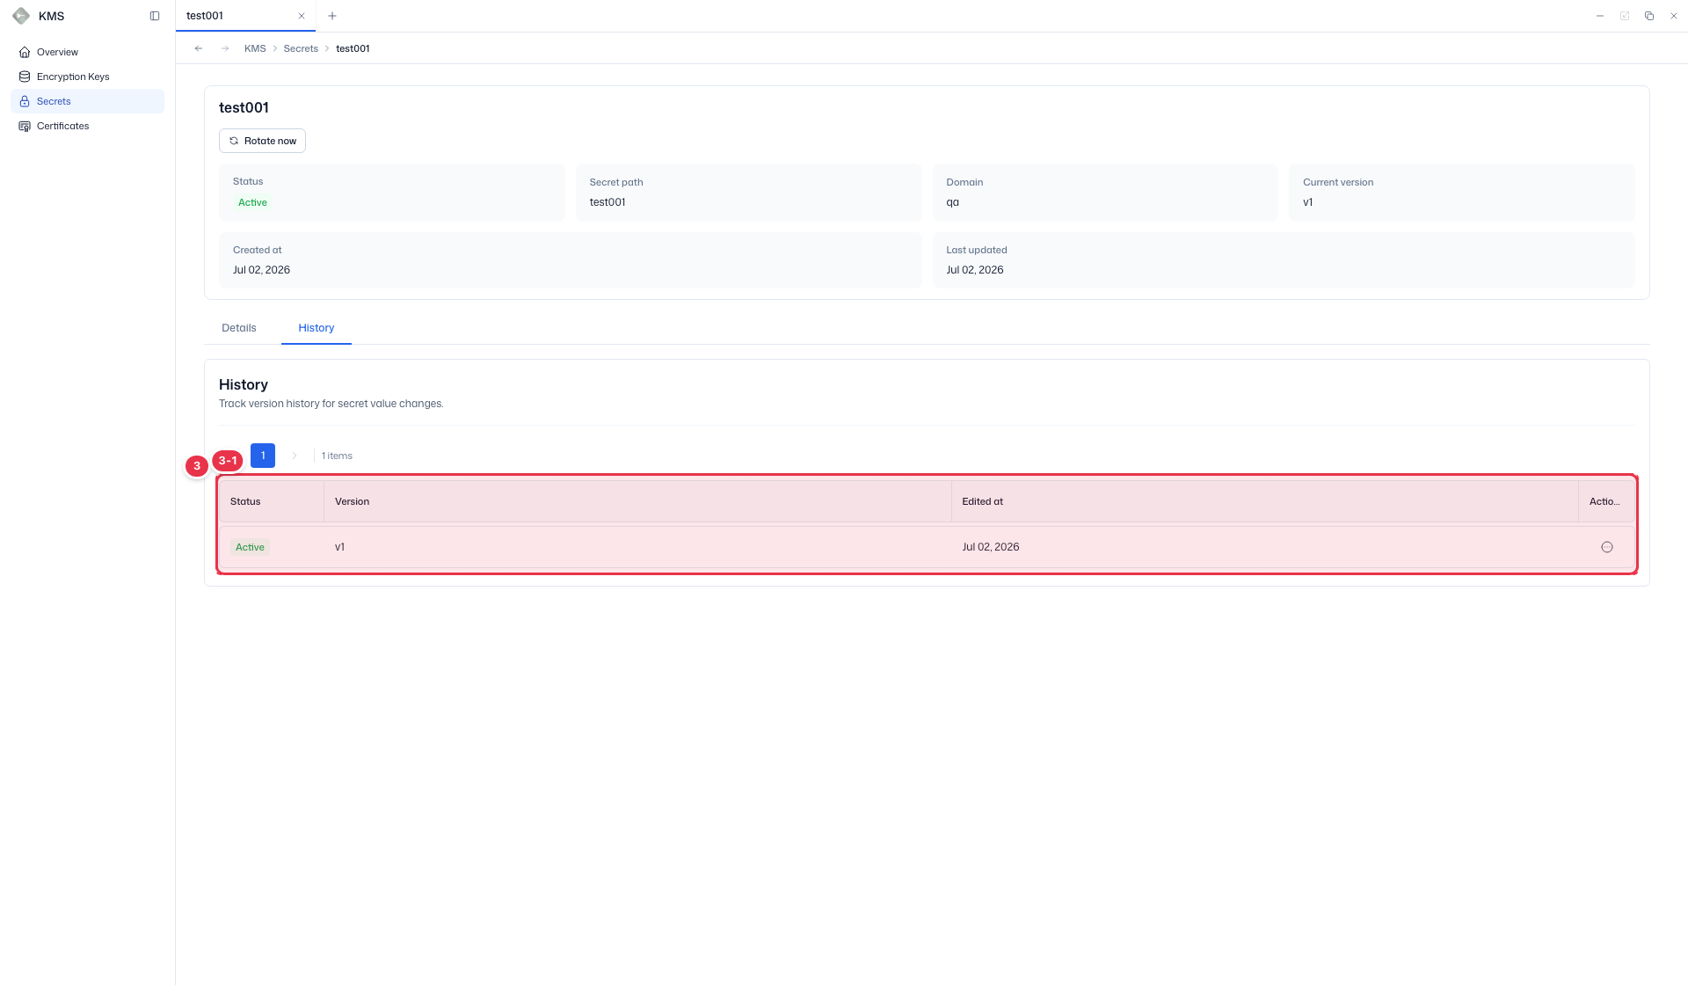Click the Current version value v1
The width and height of the screenshot is (1688, 985).
pyautogui.click(x=1308, y=202)
